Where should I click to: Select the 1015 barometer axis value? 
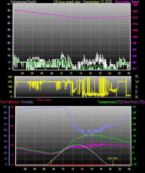[x=135, y=17]
